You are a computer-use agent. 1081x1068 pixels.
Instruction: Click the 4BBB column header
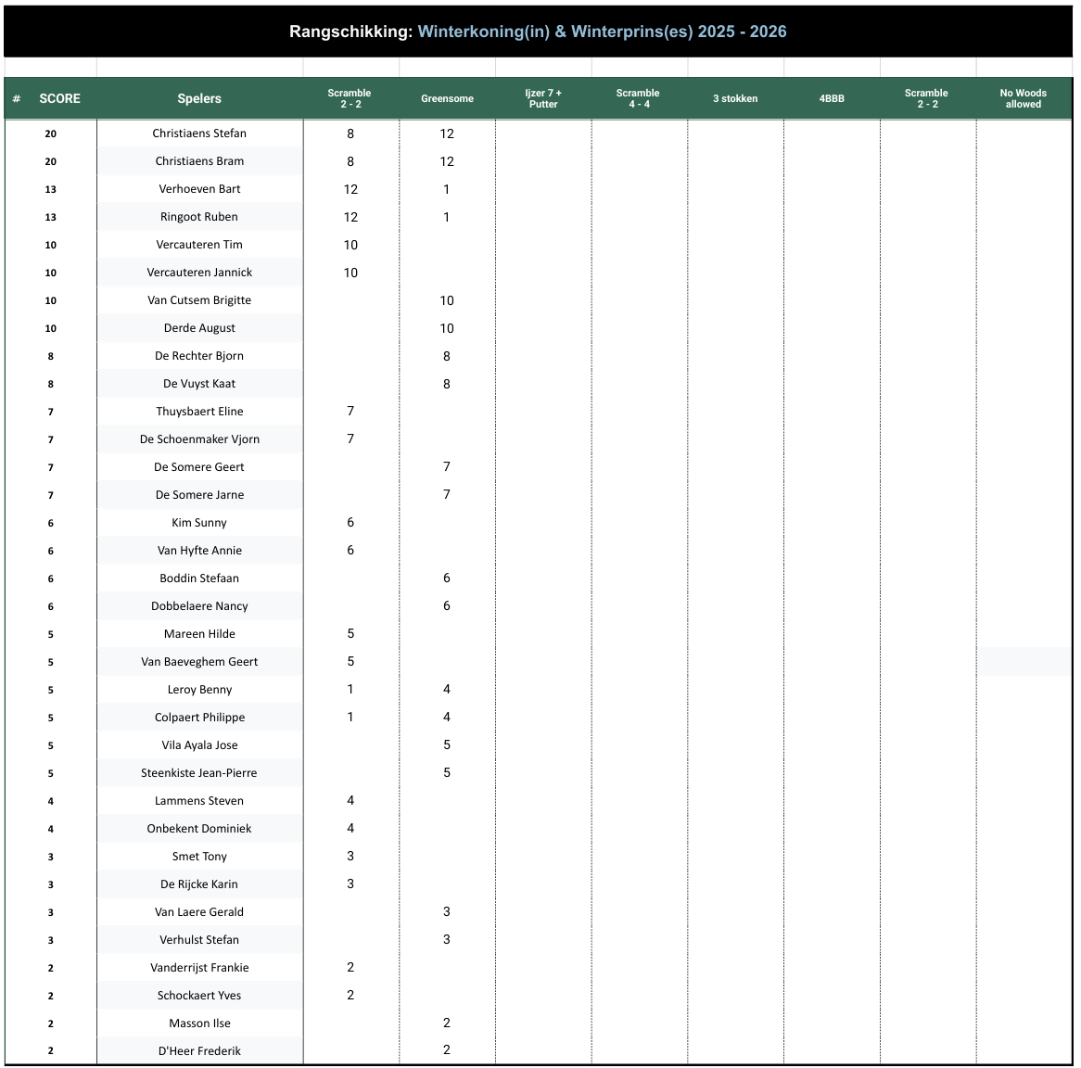pos(831,97)
